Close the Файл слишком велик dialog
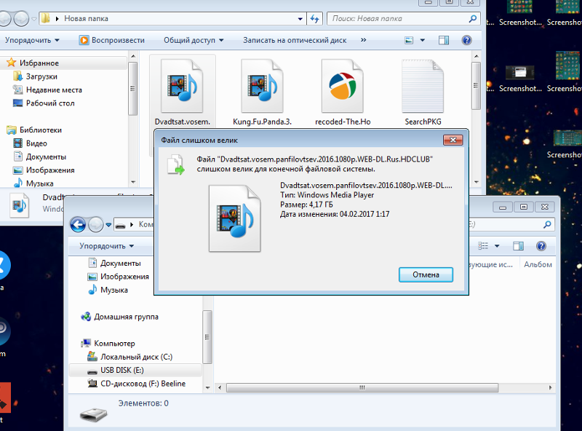This screenshot has width=582, height=431. (x=453, y=140)
